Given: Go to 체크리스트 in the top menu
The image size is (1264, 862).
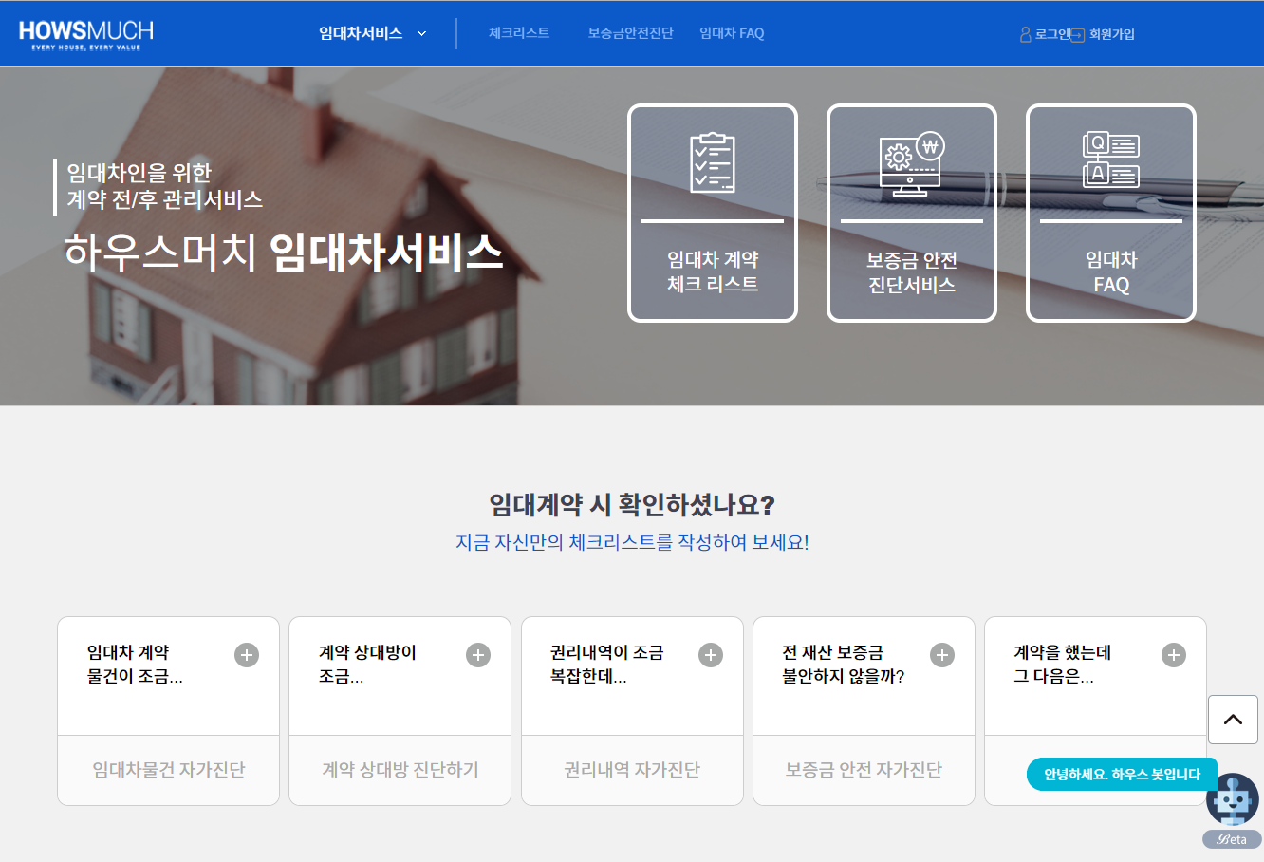Looking at the screenshot, I should tap(519, 33).
